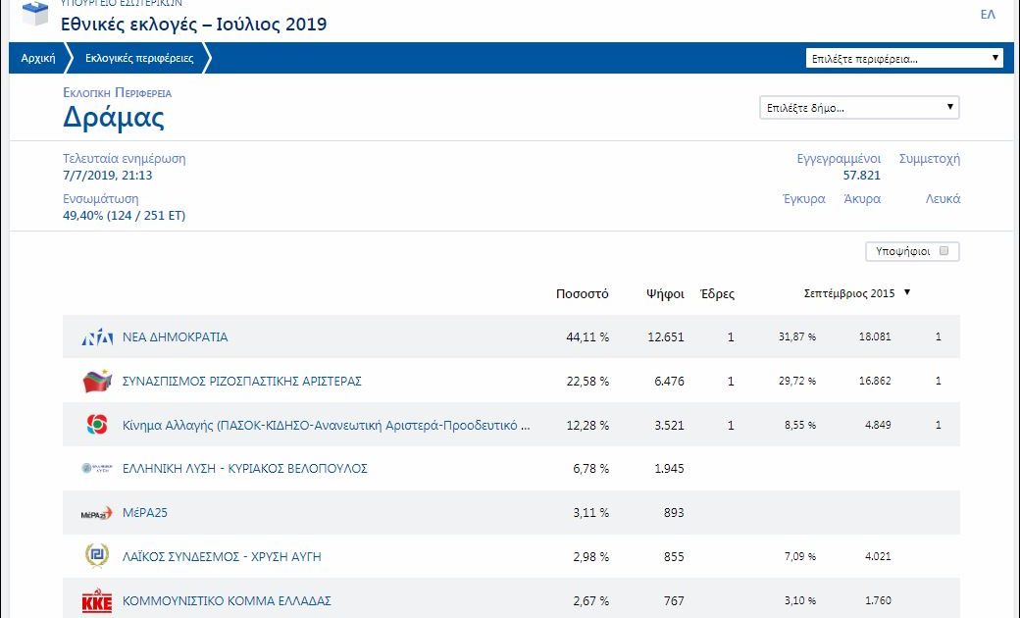Expand the Σεπτέμβριος 2015 comparison selector
This screenshot has height=618, width=1020.
pos(857,293)
